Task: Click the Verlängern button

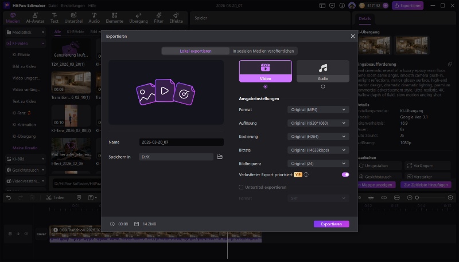Action: 427,166
